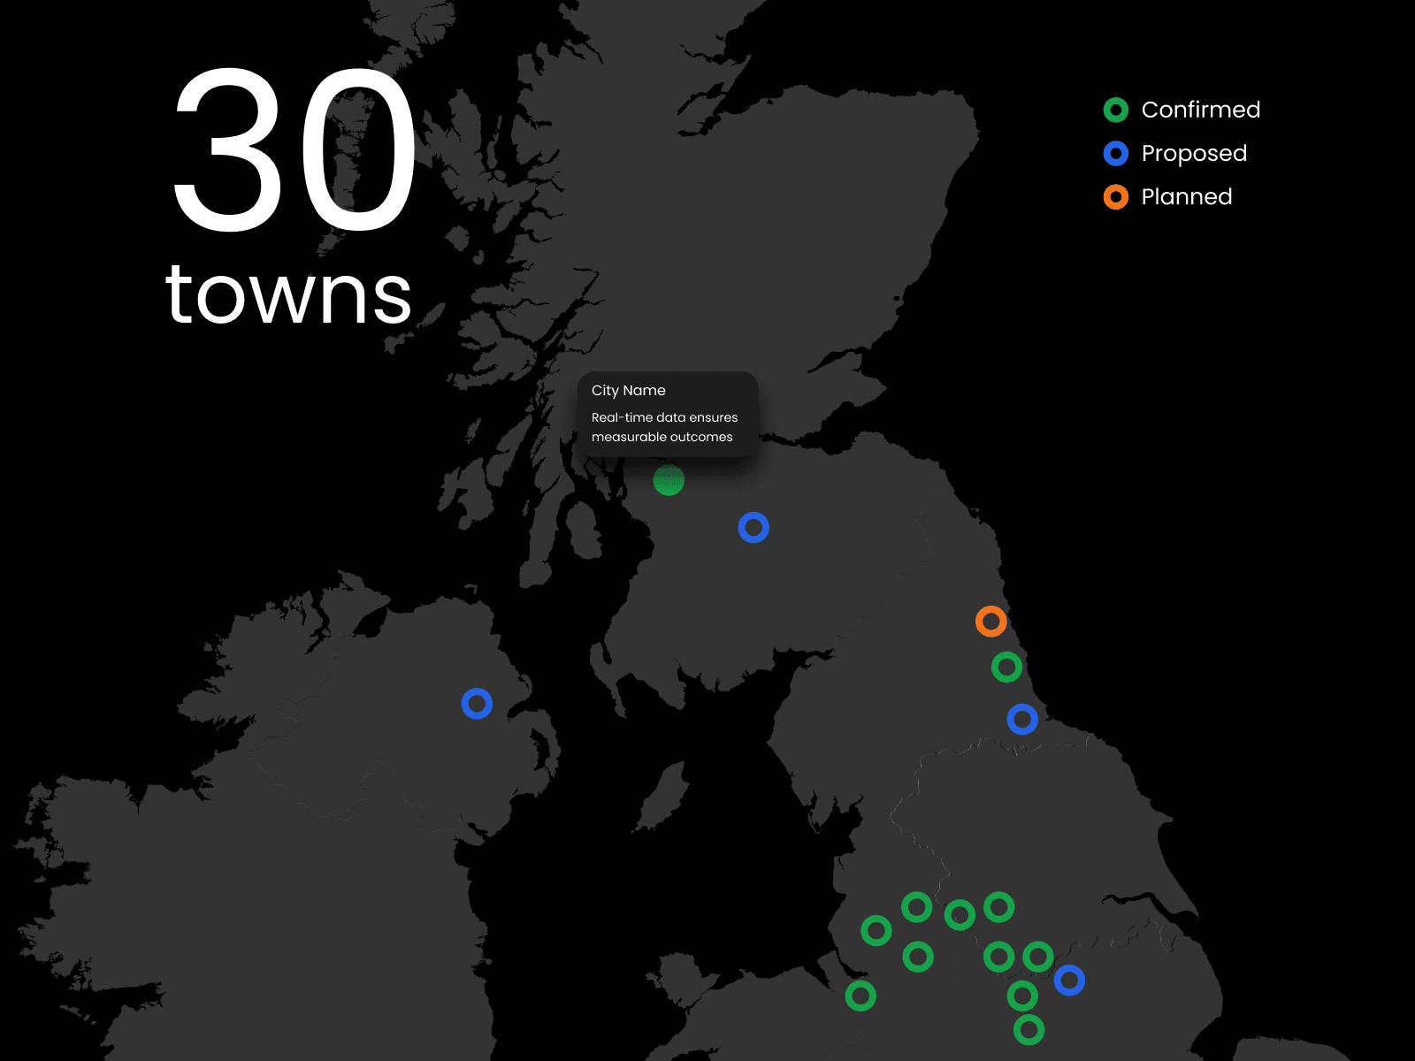Click the "Confirmed" legend label

[1201, 110]
